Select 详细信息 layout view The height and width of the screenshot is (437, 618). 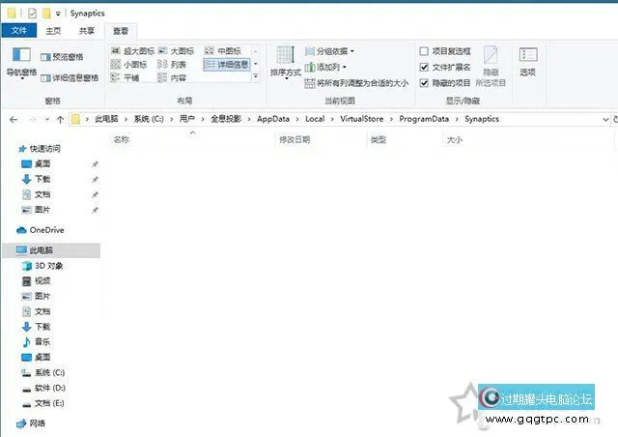(x=227, y=65)
